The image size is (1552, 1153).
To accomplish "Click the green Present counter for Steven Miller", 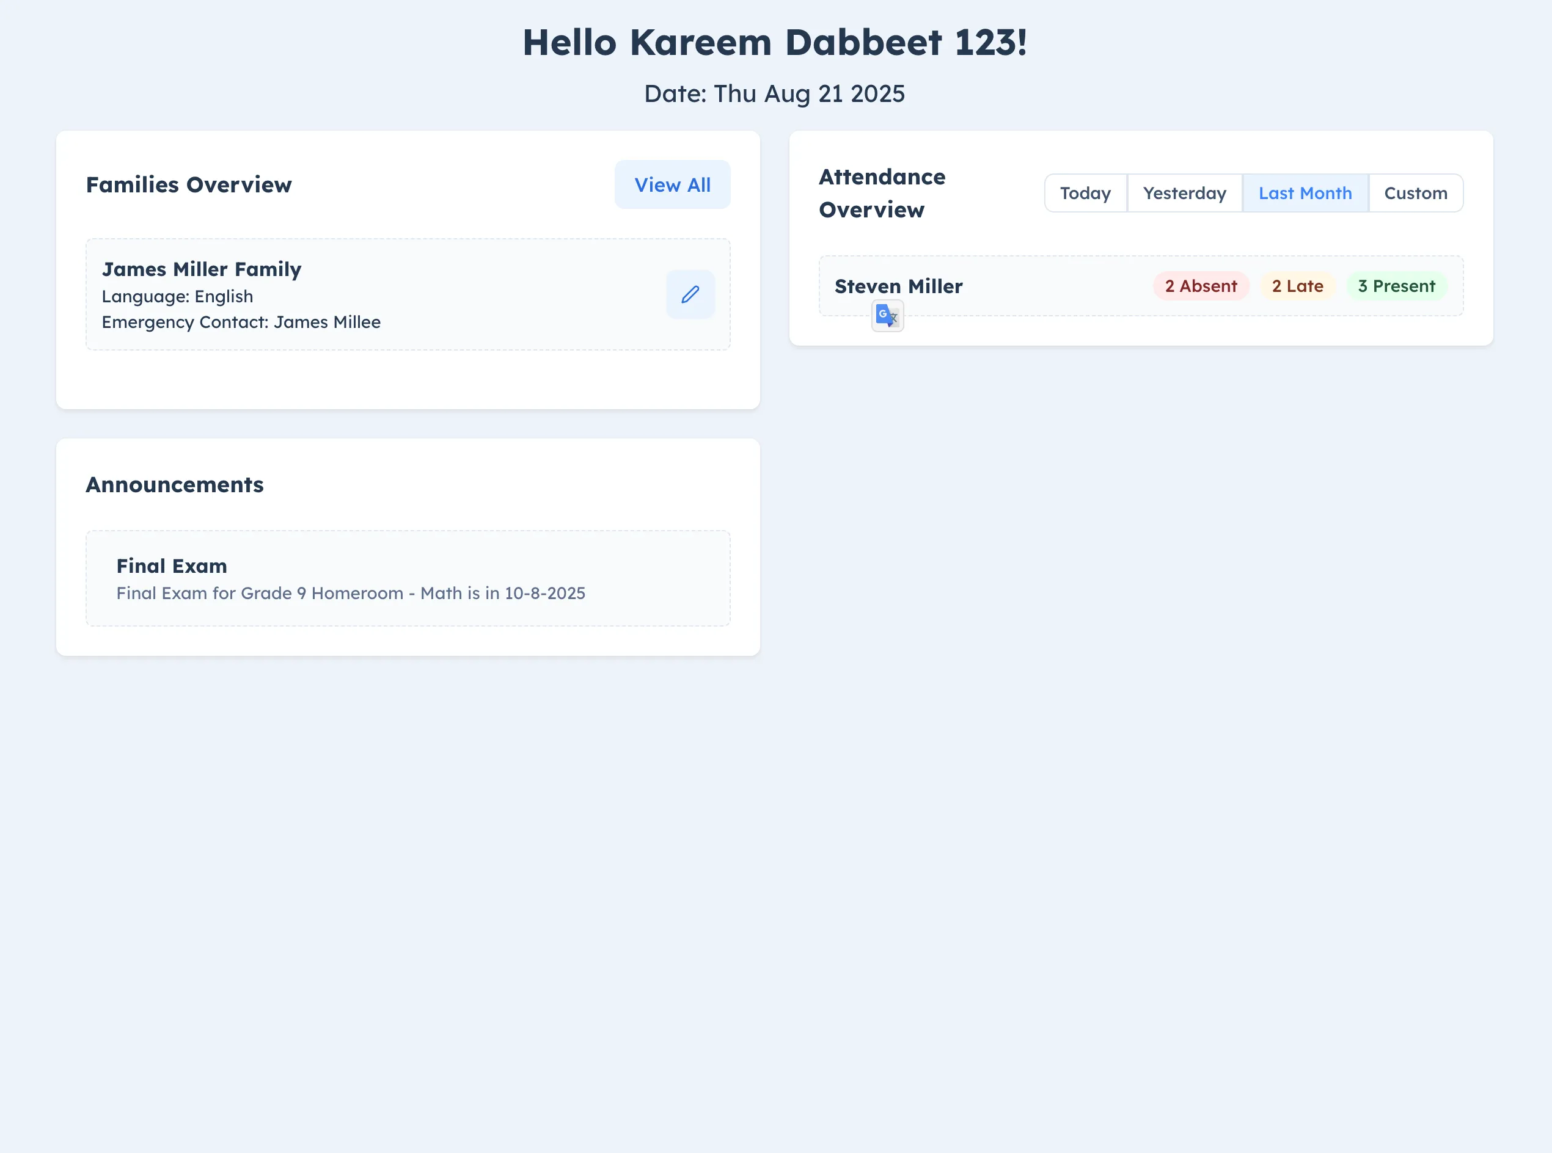I will coord(1396,285).
